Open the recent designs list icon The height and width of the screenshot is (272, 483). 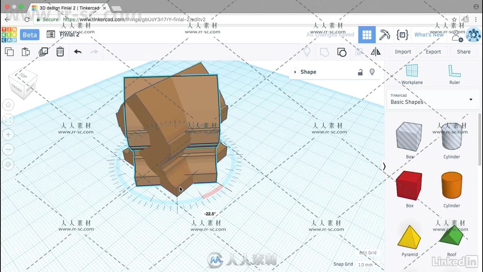pyautogui.click(x=51, y=34)
